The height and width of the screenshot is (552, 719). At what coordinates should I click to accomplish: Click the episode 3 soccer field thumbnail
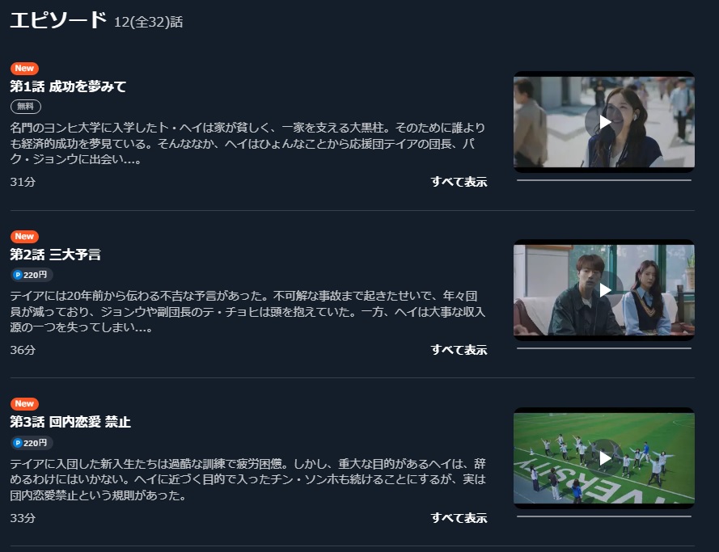[x=604, y=458]
